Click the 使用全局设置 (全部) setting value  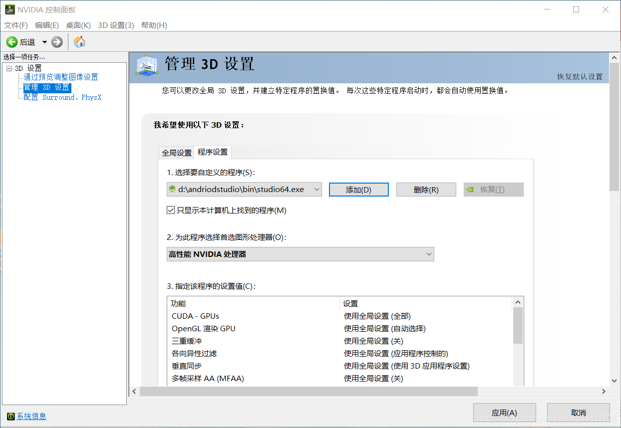377,316
